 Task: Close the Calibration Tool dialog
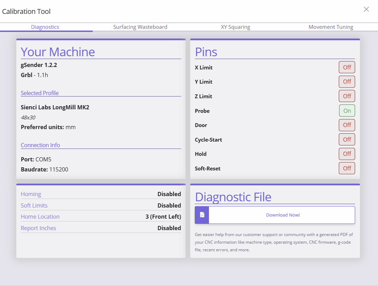click(366, 9)
